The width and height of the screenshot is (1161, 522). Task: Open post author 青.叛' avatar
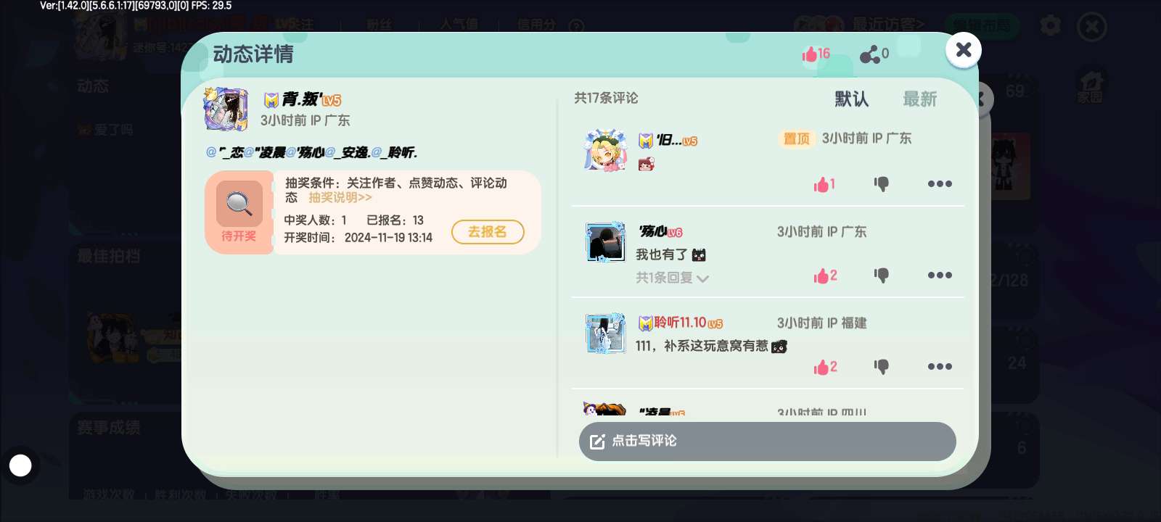[x=226, y=109]
